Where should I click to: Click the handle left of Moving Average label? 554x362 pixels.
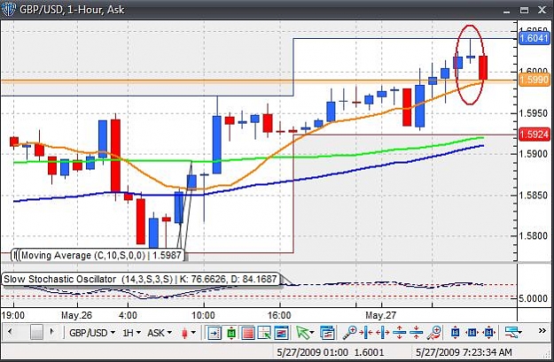[15, 255]
